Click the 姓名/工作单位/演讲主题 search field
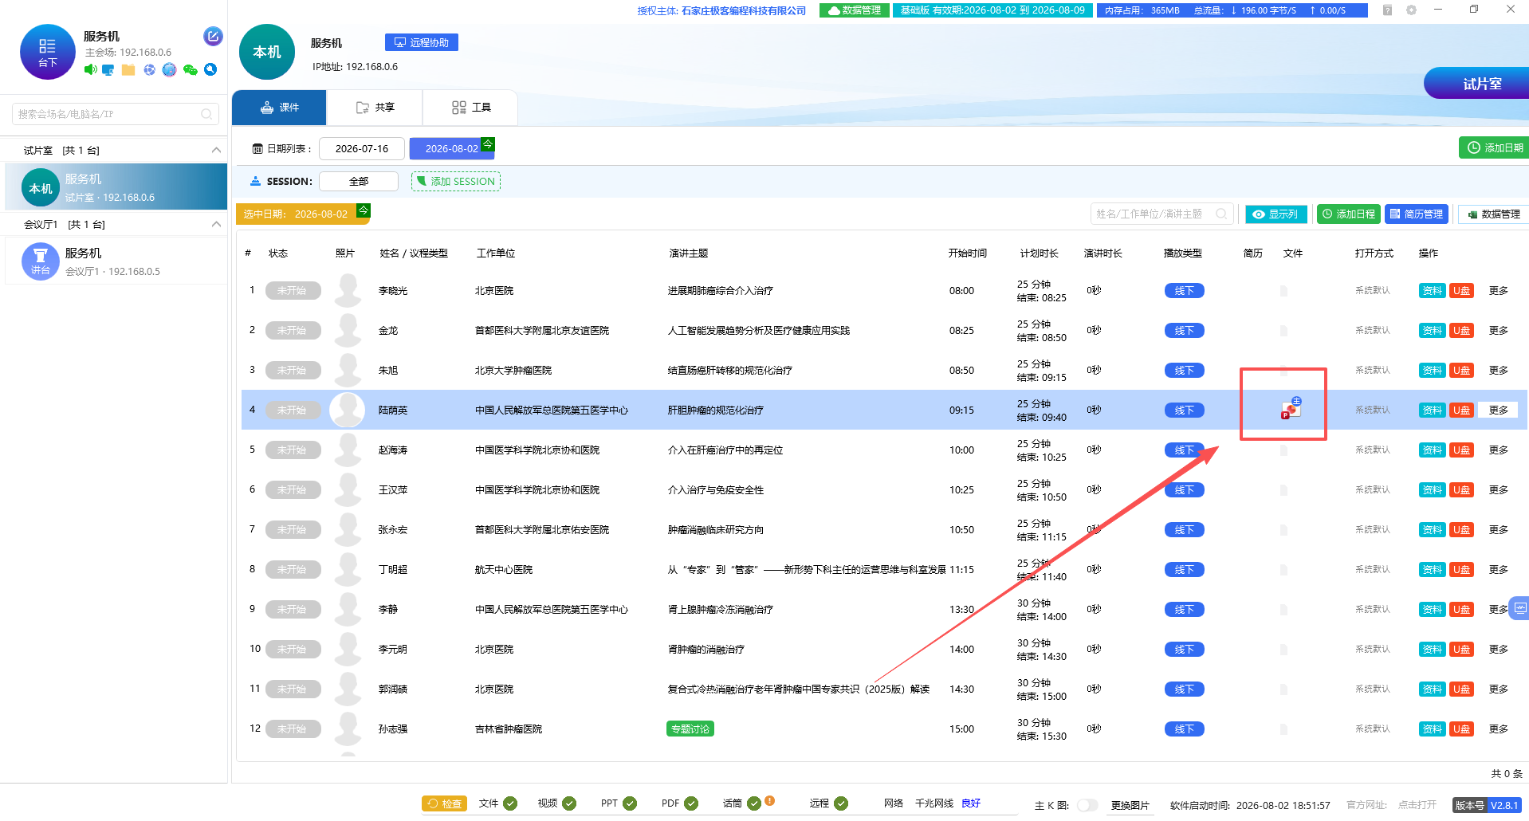Screen dimensions: 1529x821 coord(1161,214)
